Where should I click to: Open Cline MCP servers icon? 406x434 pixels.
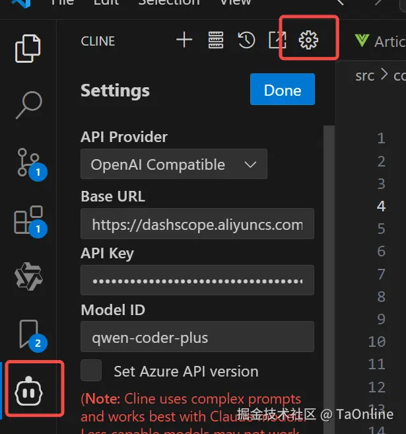[x=216, y=40]
